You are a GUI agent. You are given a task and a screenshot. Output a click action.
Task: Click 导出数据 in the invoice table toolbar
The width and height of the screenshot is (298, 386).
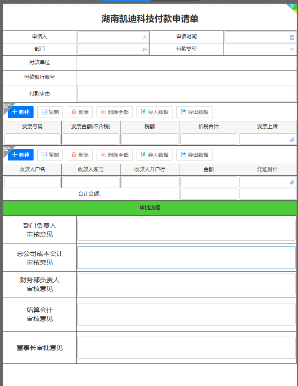coord(194,112)
